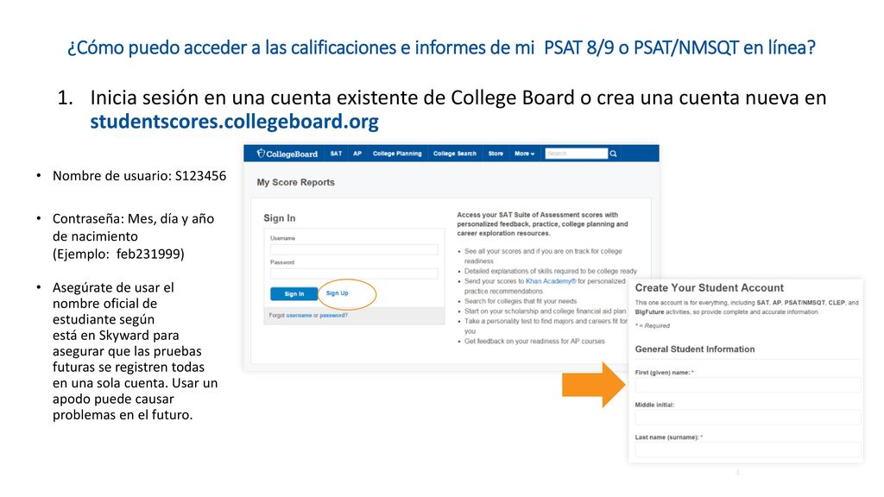The height and width of the screenshot is (497, 884).
Task: Click the Create Your Student Account heading
Action: [710, 288]
